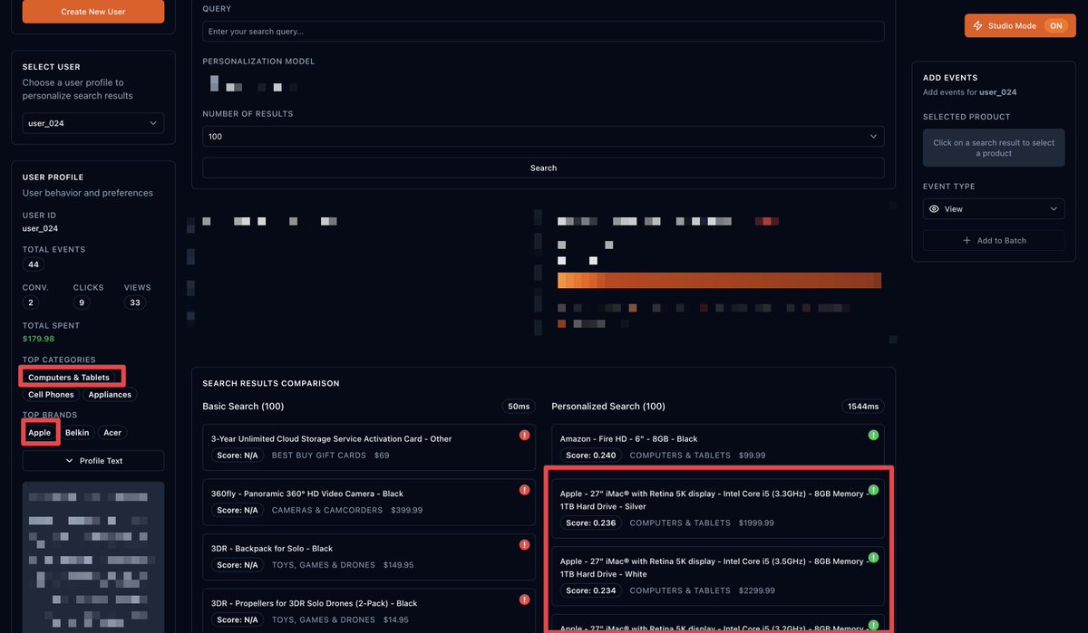Click the BEST BUY GIFT CARDS category label
This screenshot has width=1088, height=633.
[x=318, y=456]
